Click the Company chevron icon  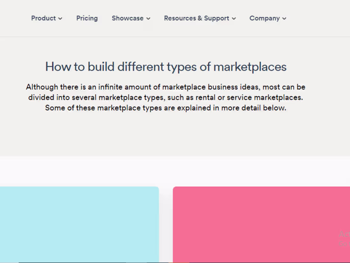click(x=284, y=18)
